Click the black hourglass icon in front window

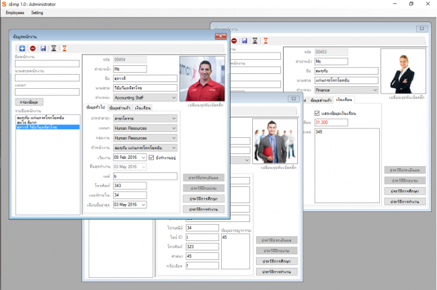pos(54,48)
